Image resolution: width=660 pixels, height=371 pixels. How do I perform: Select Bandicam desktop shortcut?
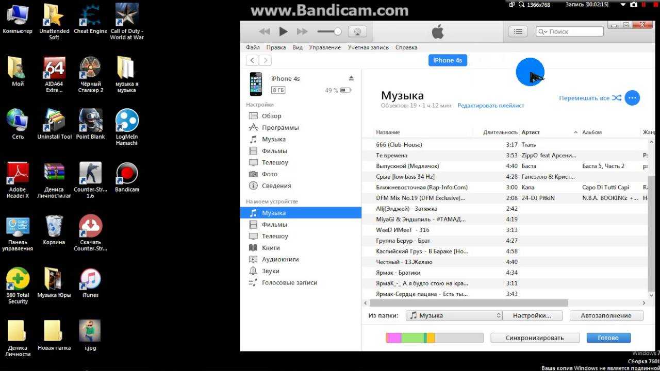click(126, 177)
